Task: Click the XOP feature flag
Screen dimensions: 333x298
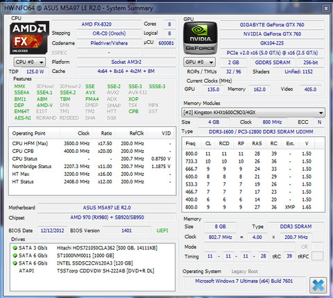Action: 133,99
